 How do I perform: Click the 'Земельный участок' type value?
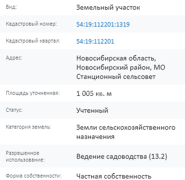tap(108, 8)
